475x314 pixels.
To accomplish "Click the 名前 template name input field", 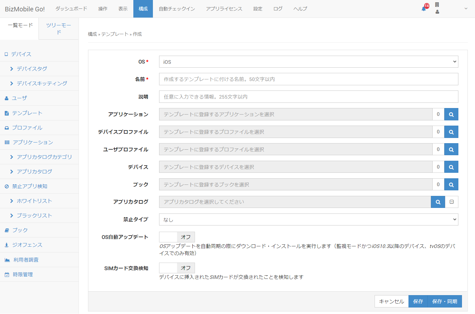I will pos(308,79).
